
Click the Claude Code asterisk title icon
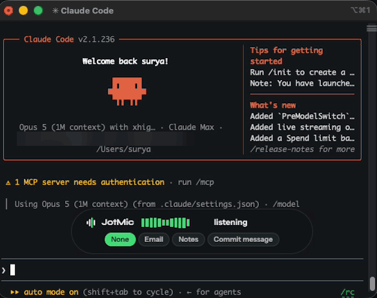(56, 11)
